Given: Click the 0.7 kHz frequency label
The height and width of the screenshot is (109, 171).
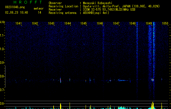Looking at the screenshot, I should point(2,90).
